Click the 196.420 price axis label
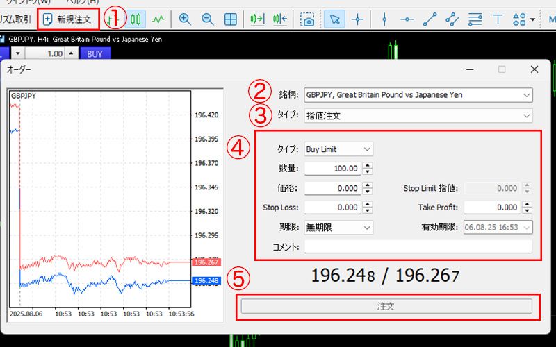556x347 pixels. pos(206,115)
